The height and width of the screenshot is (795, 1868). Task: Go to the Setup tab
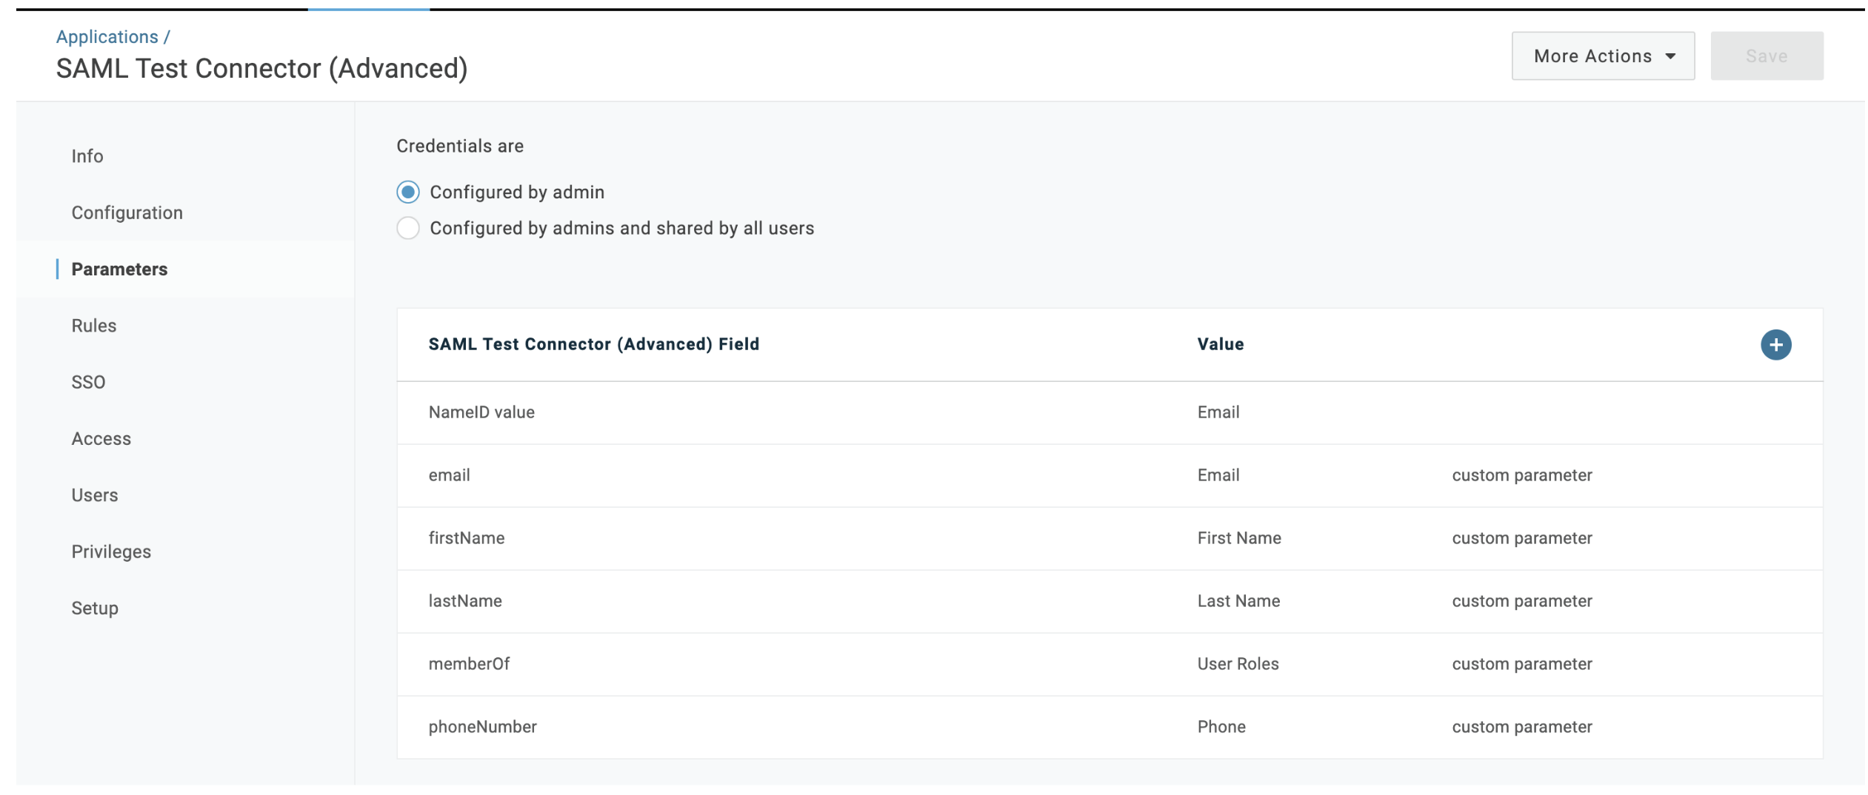tap(95, 608)
